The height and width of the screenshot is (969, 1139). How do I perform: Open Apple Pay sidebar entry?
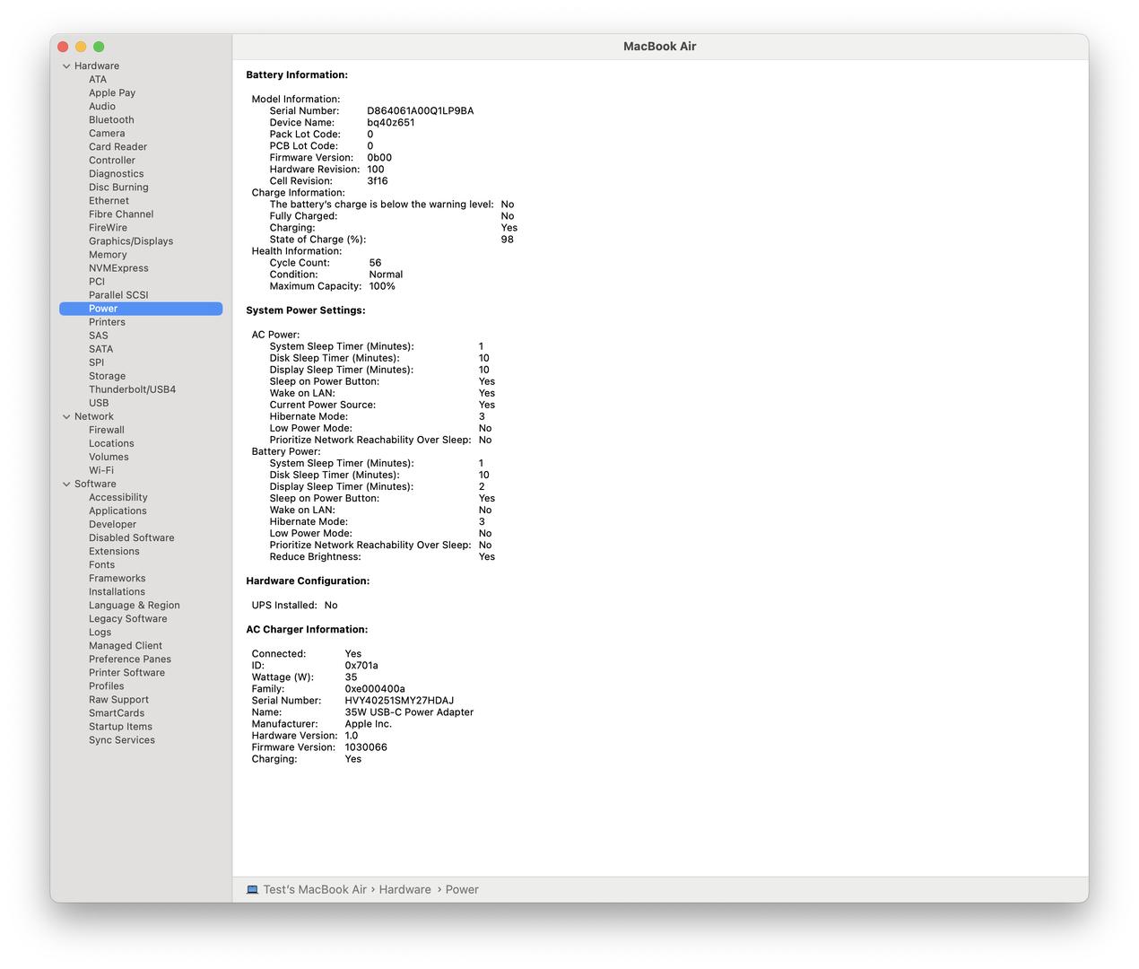click(x=112, y=93)
